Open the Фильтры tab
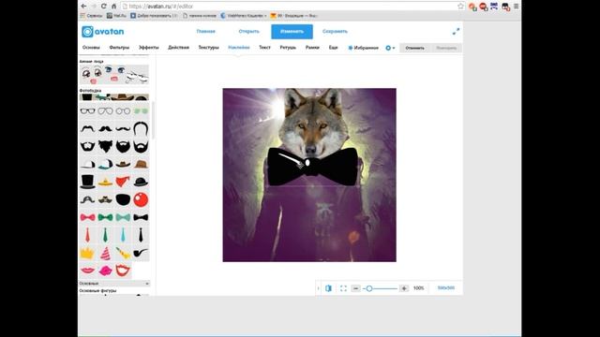 tap(119, 48)
